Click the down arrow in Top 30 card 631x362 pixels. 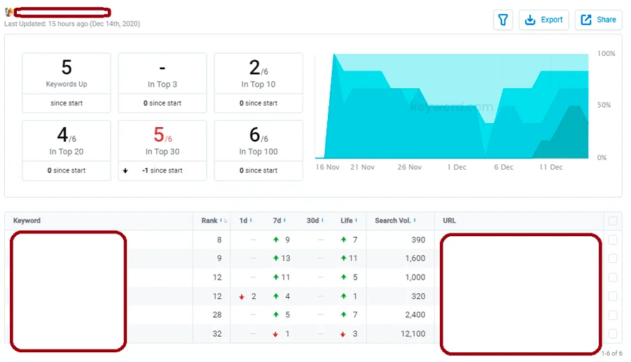[125, 171]
